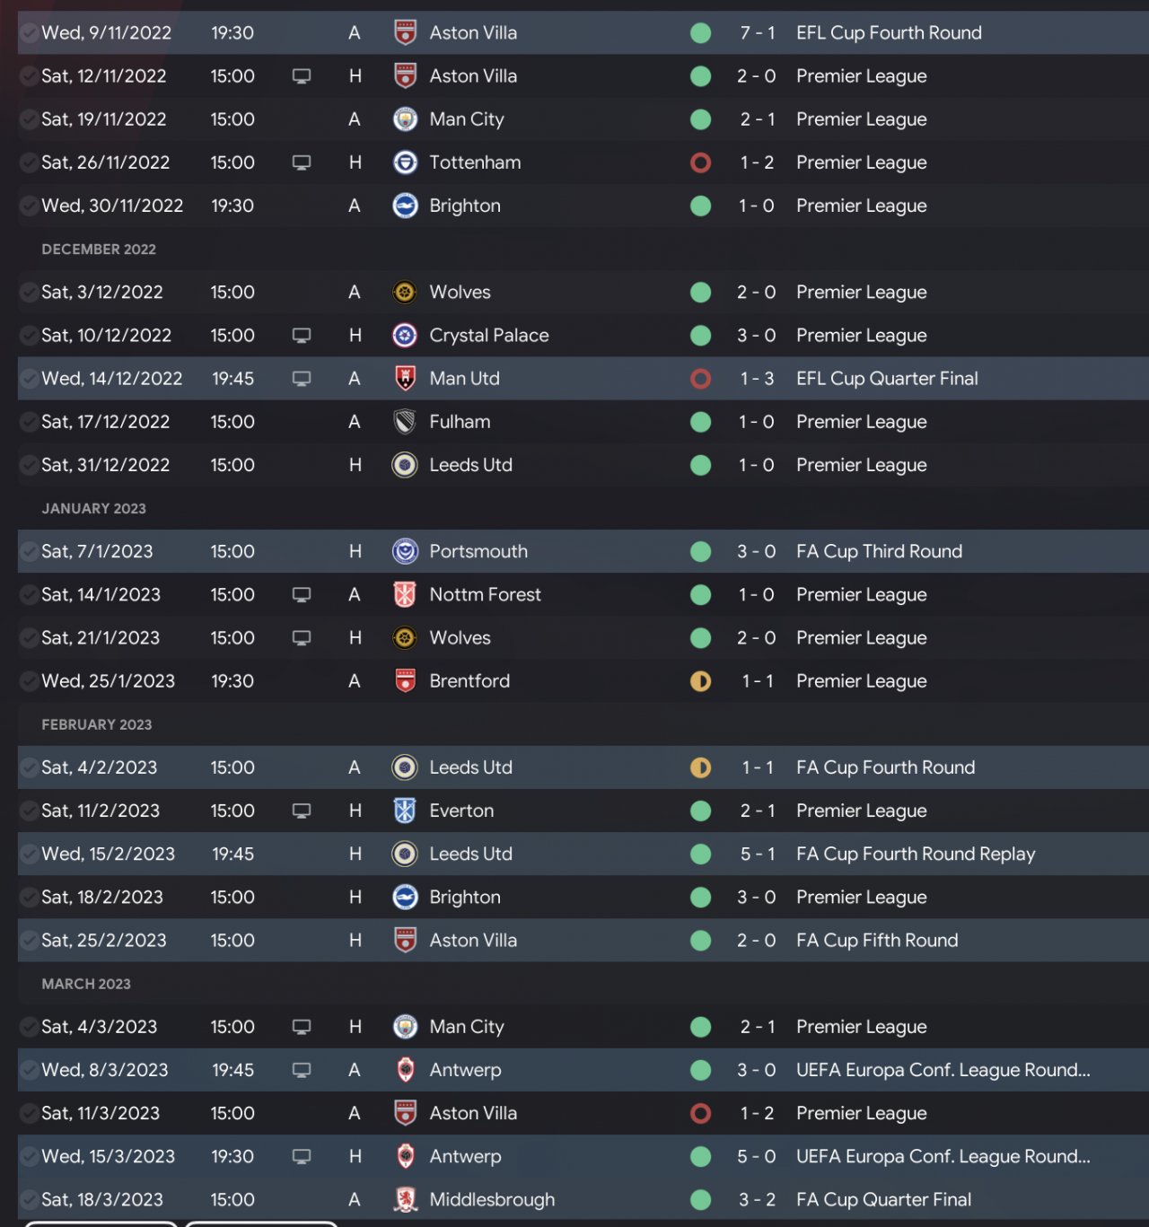
Task: Click the Crystal Palace club badge
Action: [405, 336]
